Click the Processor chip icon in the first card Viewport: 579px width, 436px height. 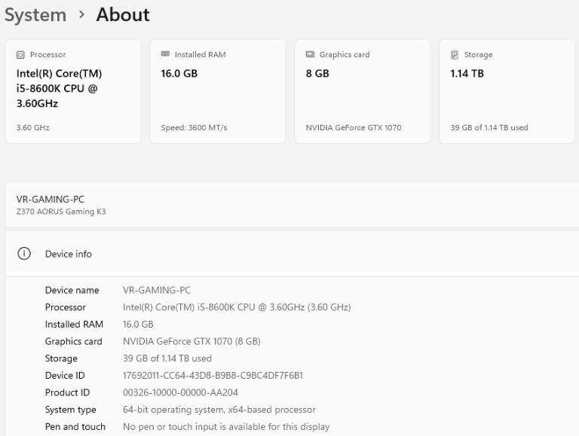20,55
